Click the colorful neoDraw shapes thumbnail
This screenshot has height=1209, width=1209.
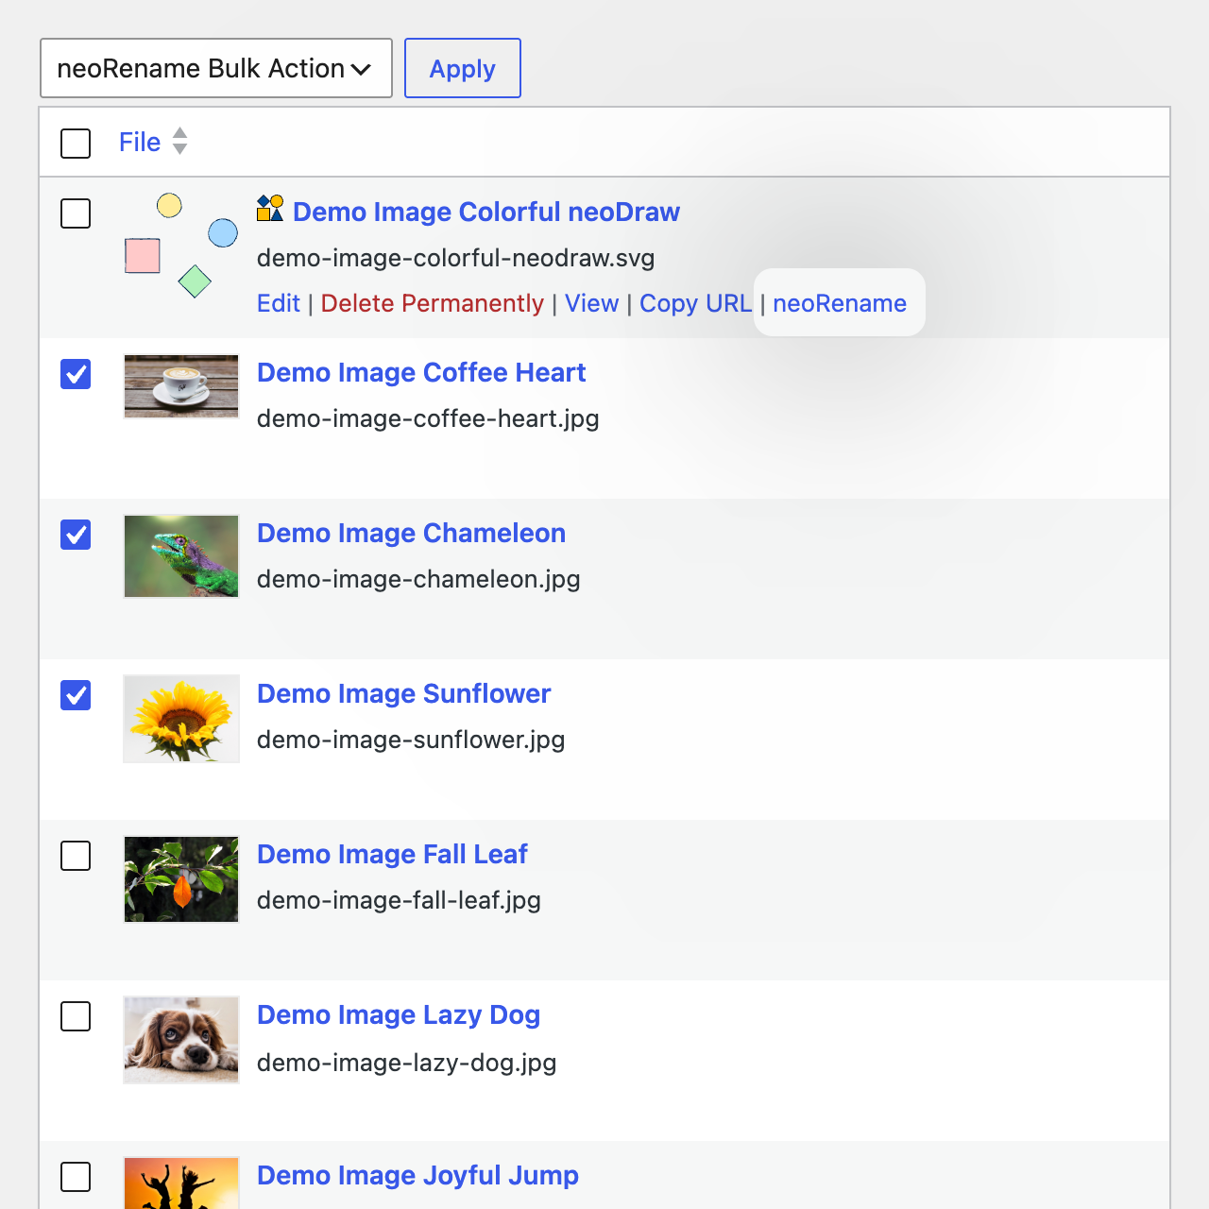pyautogui.click(x=181, y=246)
